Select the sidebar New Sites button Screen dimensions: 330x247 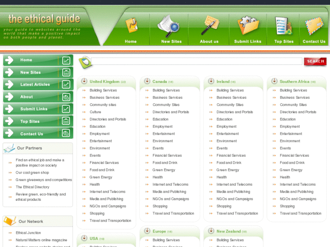pyautogui.click(x=38, y=73)
